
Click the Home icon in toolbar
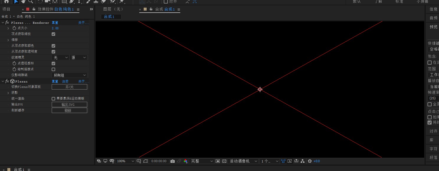coord(6,1)
